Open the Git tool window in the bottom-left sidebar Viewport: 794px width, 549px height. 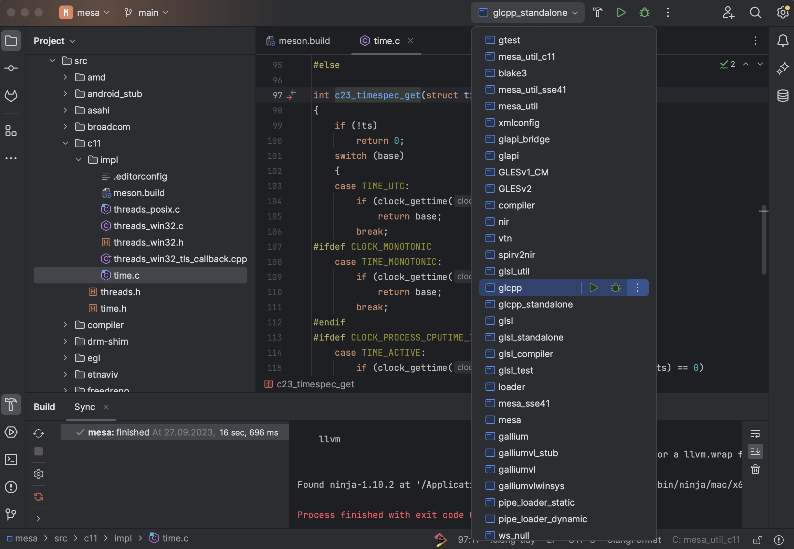tap(11, 514)
